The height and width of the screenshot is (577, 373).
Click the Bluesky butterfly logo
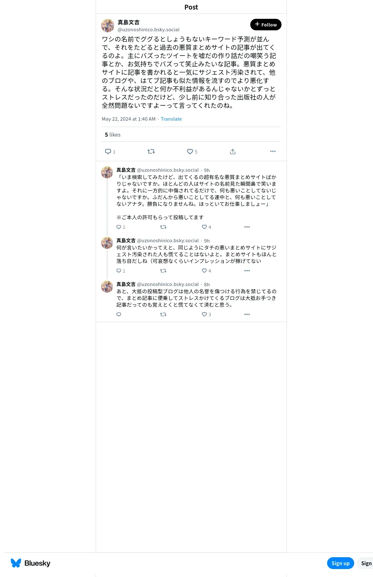[x=16, y=563]
